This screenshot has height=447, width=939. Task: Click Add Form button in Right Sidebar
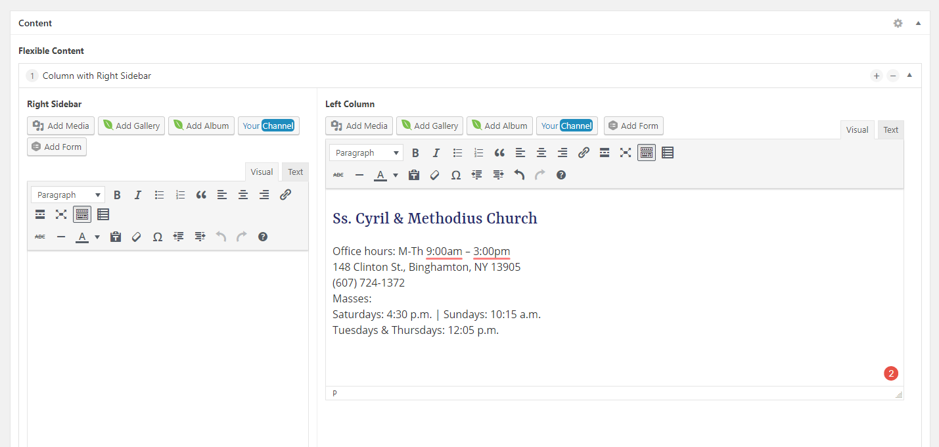point(57,147)
